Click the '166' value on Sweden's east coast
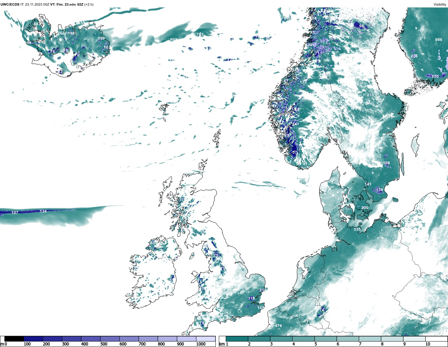This screenshot has height=347, width=448. coord(386,163)
